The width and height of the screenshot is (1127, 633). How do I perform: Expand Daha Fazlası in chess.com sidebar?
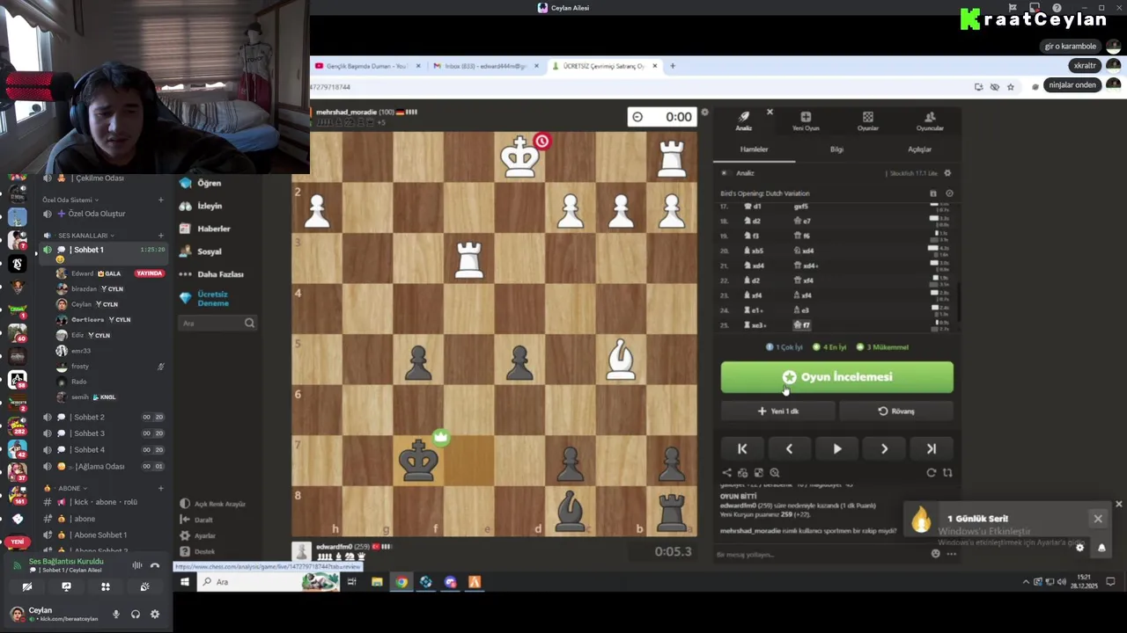[x=220, y=274]
